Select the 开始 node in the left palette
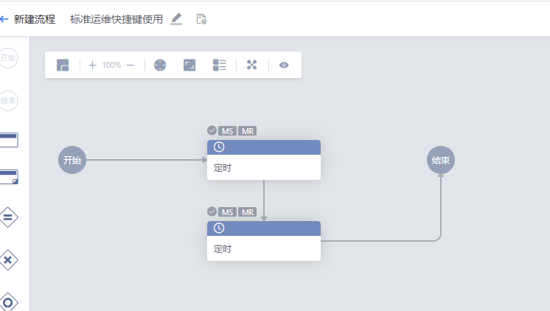Screen dimensions: 550x311 point(8,57)
